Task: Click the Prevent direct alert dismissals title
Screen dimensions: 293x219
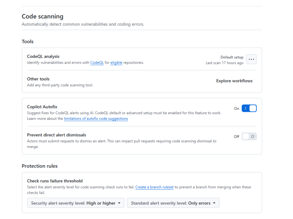Action: coord(56,135)
